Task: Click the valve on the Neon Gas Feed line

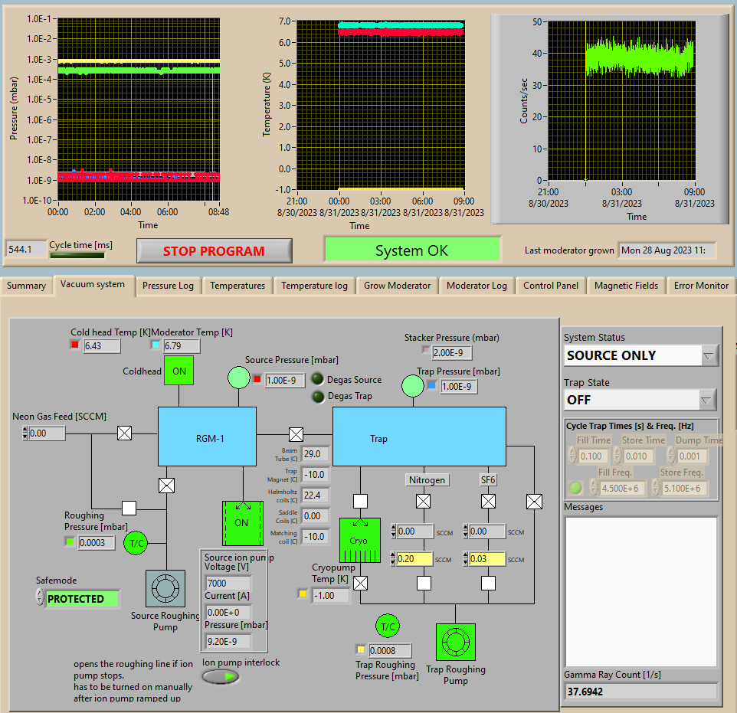Action: 124,433
